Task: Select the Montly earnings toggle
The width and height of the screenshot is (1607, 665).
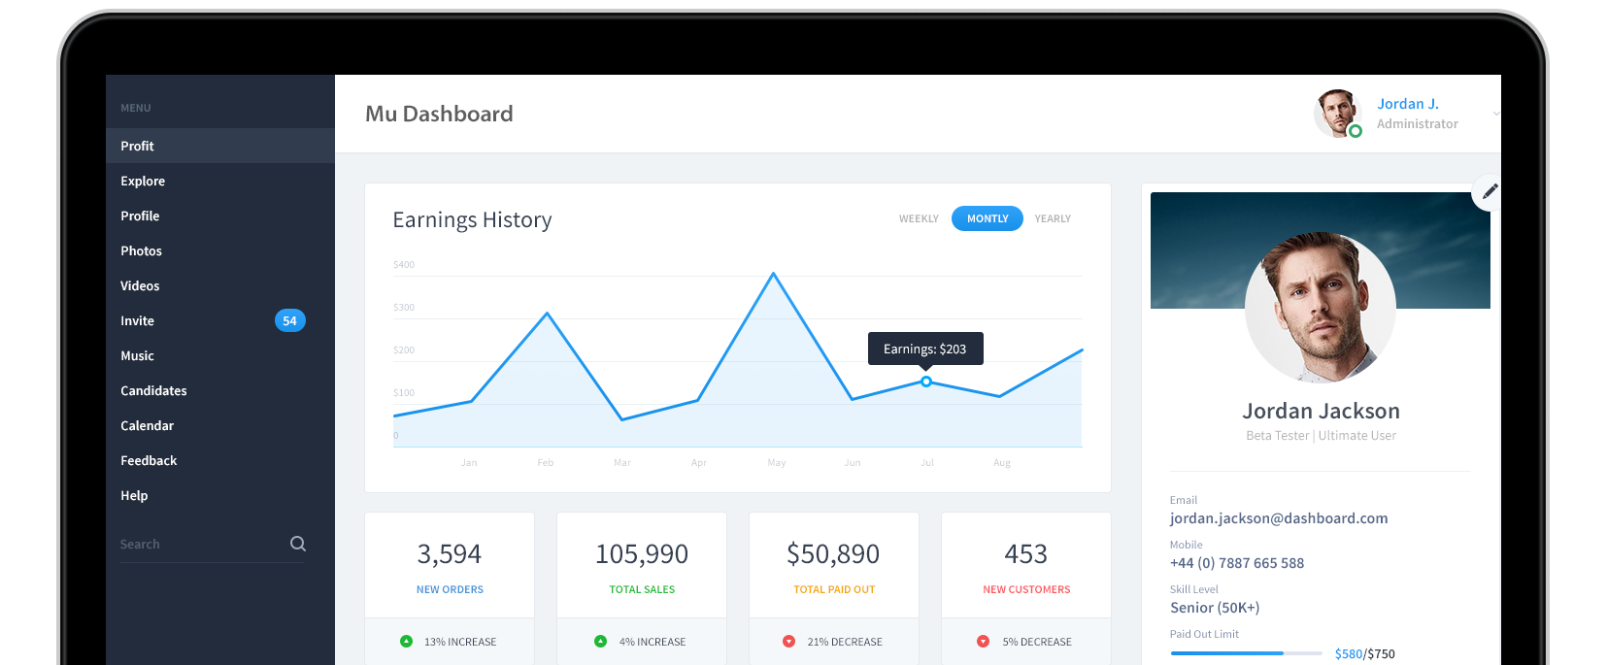Action: (988, 218)
